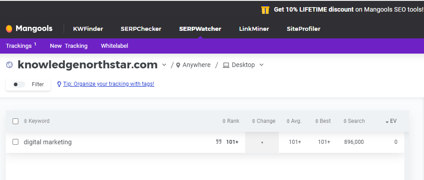
Task: Click the Rank column header
Action: pyautogui.click(x=233, y=121)
